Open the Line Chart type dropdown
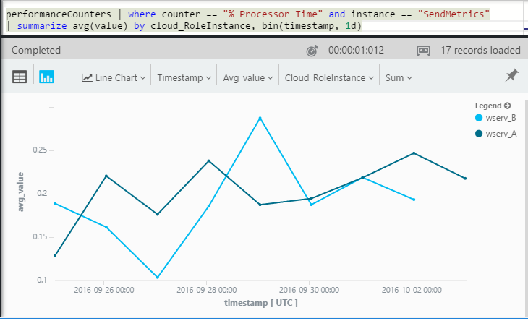The height and width of the screenshot is (321, 528). tap(114, 78)
